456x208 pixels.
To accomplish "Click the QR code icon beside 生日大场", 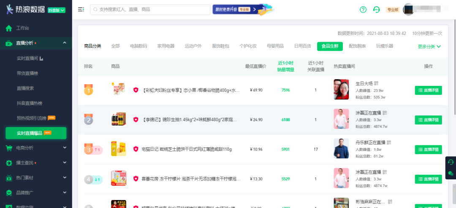I will point(376,83).
